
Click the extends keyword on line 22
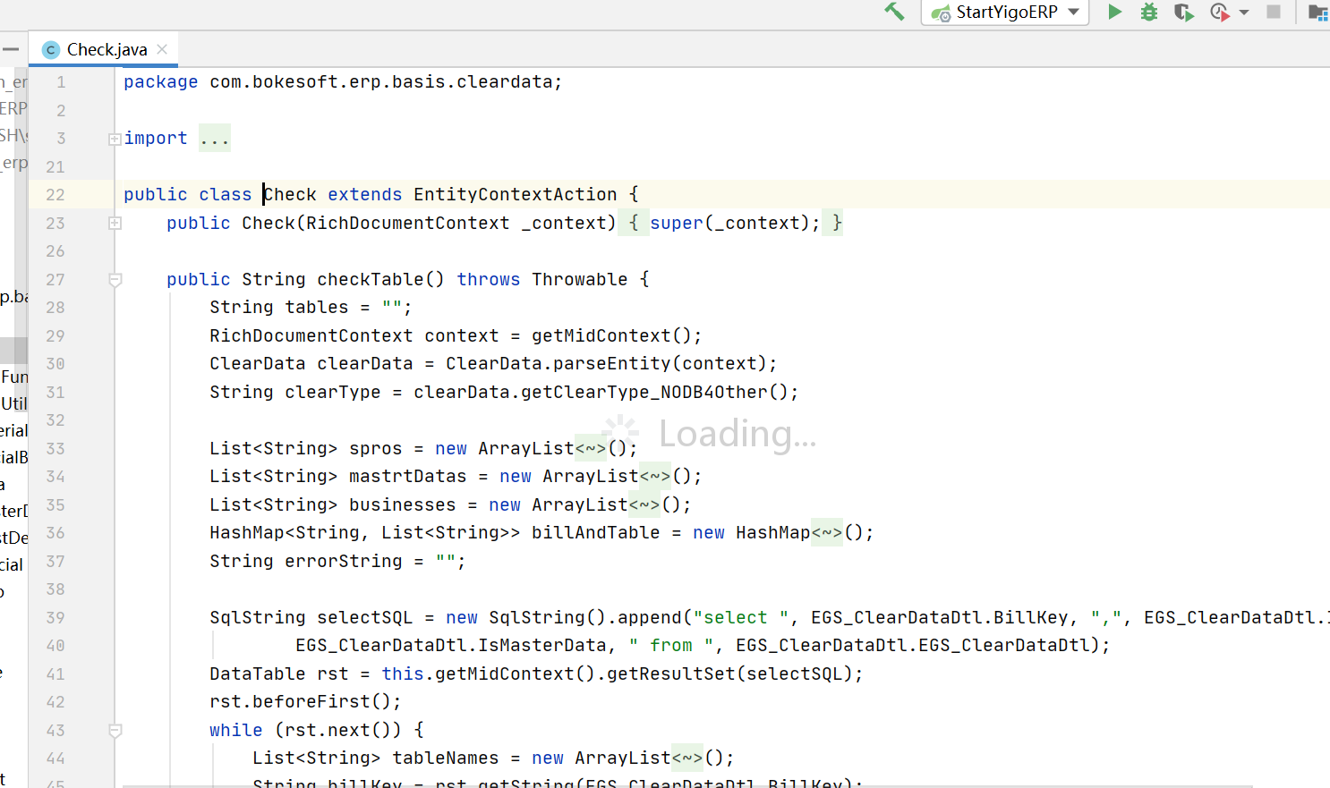coord(365,194)
